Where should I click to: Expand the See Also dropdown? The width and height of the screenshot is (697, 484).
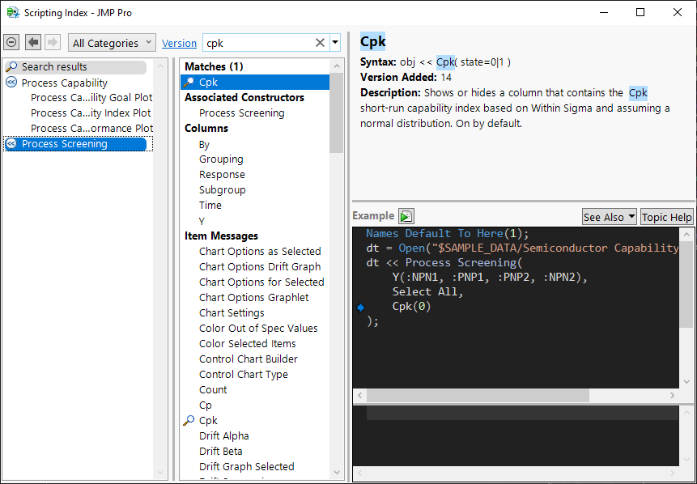coord(609,217)
